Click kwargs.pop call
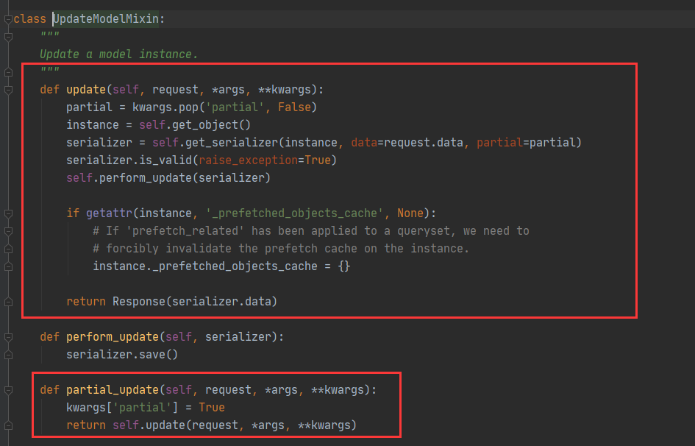This screenshot has width=695, height=446. coord(165,107)
